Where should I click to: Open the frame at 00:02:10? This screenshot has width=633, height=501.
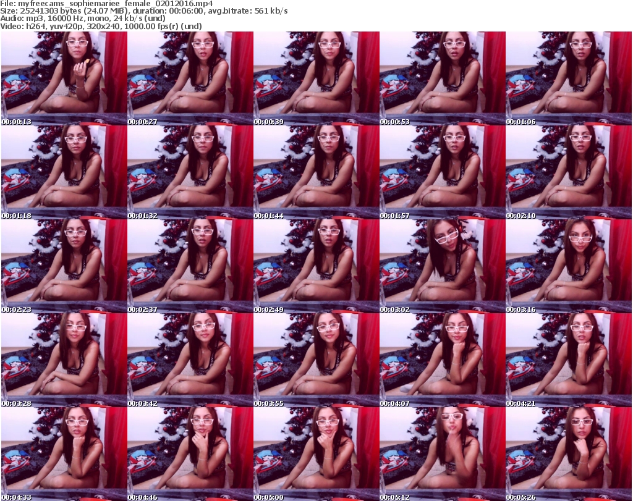point(569,172)
